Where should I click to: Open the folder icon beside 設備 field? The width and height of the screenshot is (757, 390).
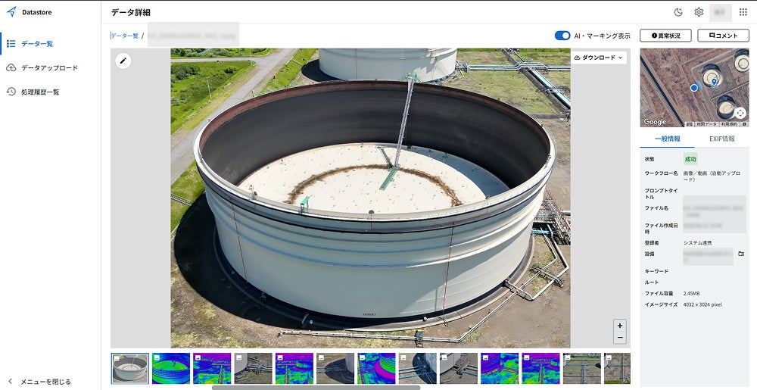[741, 254]
